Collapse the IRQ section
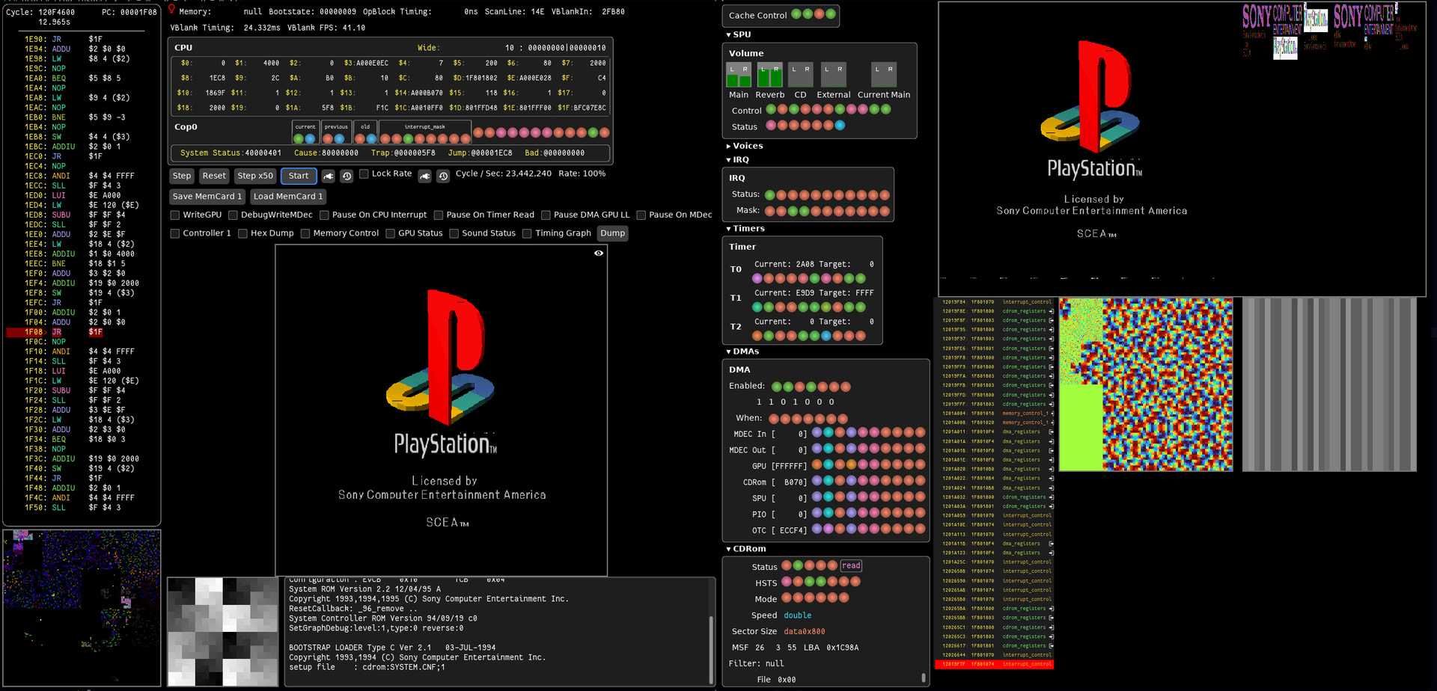Viewport: 1437px width, 691px height. pyautogui.click(x=737, y=159)
